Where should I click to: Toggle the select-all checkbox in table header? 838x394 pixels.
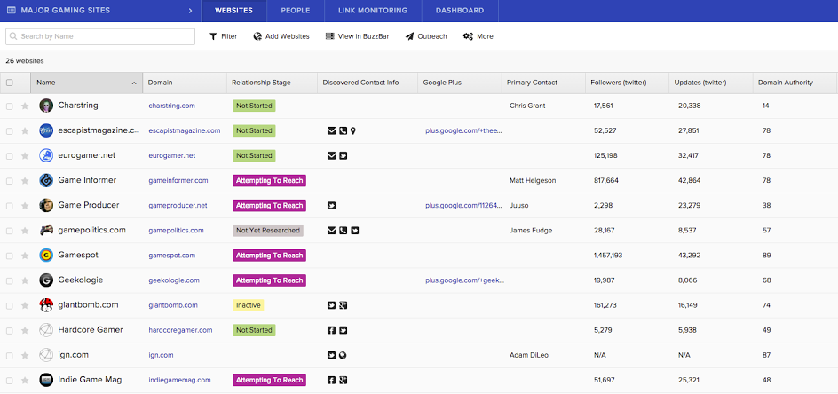[9, 83]
